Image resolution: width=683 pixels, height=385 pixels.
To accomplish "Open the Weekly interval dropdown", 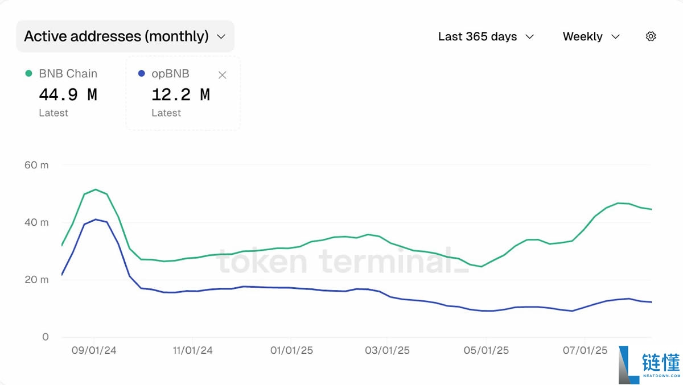I will [591, 36].
